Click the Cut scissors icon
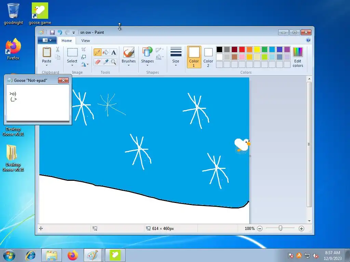Viewport: 350px width, 262px height. point(57,49)
